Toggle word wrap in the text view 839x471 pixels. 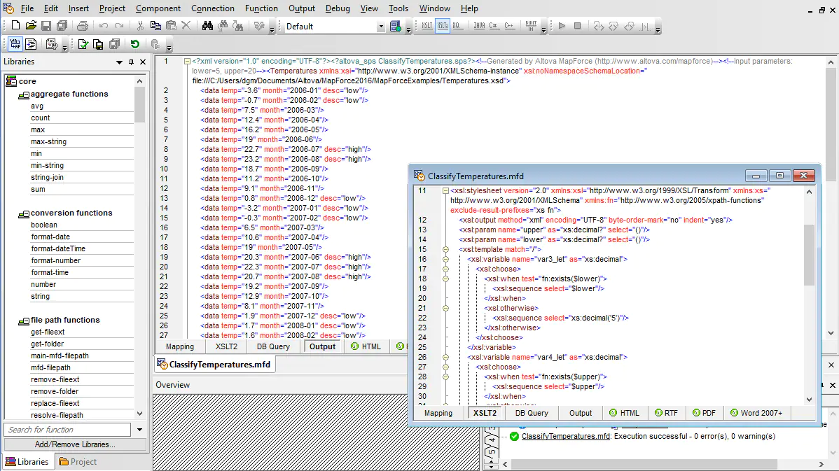tap(16, 43)
